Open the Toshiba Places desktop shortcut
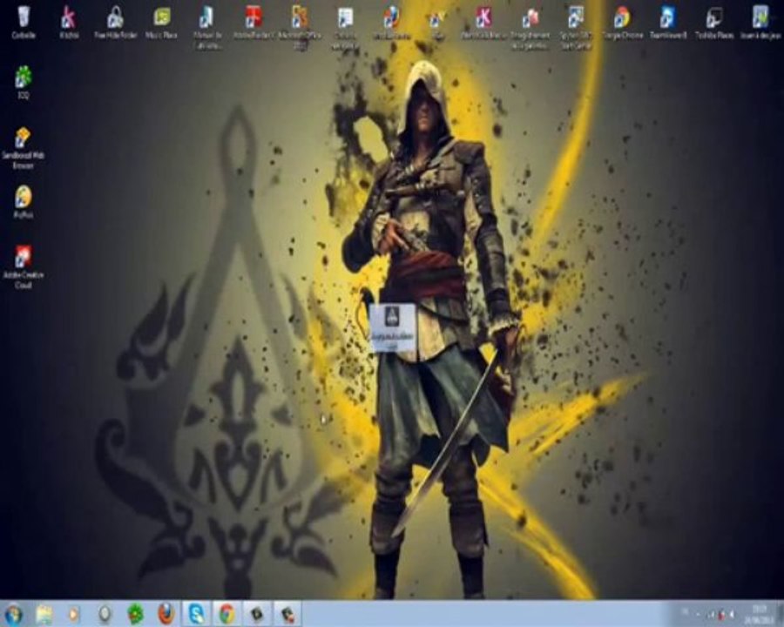Screen dimensions: 784x627 [714, 22]
